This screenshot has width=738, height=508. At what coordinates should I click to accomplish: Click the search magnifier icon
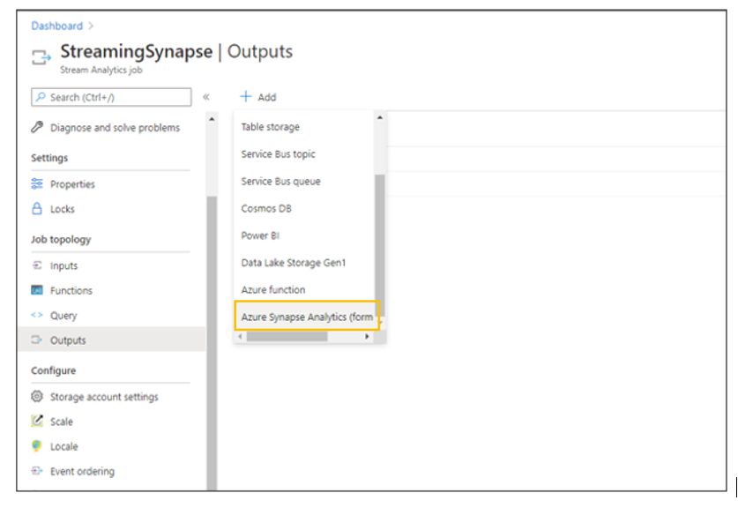tap(41, 97)
